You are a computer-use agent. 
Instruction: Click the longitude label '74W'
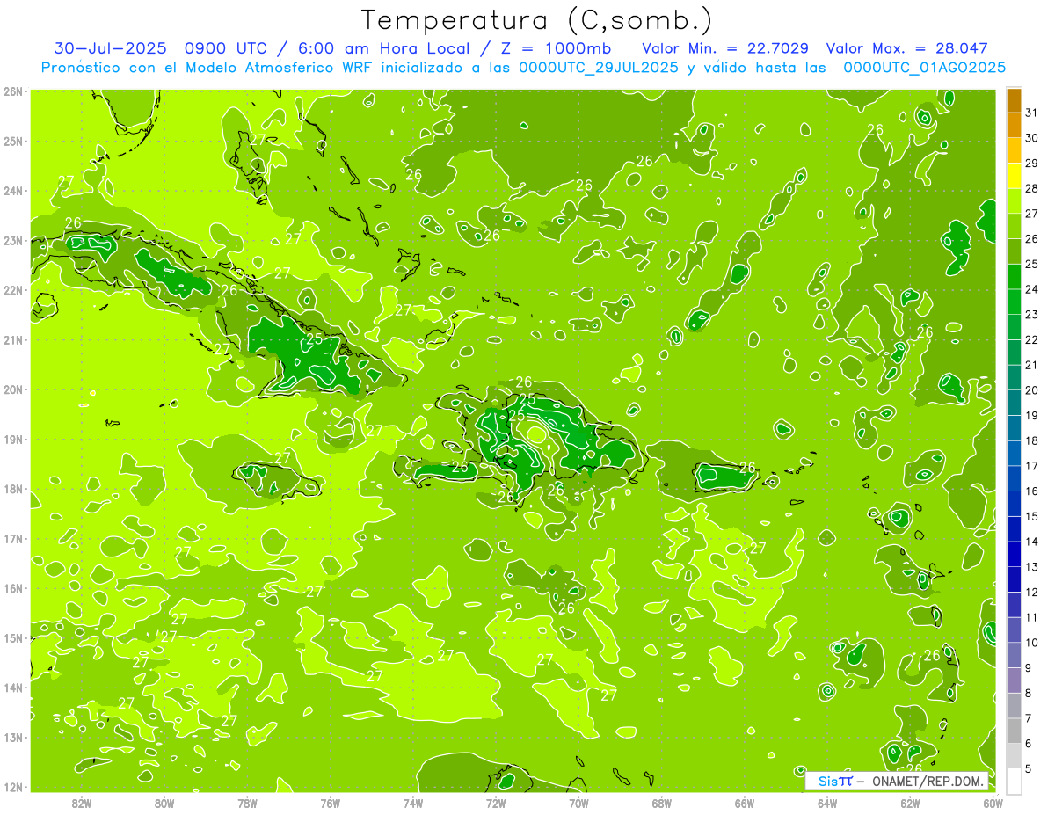(413, 803)
